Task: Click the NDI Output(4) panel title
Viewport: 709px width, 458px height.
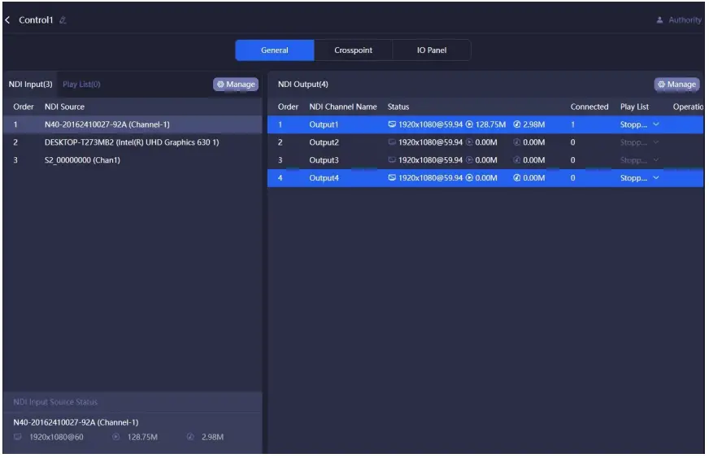Action: coord(303,84)
